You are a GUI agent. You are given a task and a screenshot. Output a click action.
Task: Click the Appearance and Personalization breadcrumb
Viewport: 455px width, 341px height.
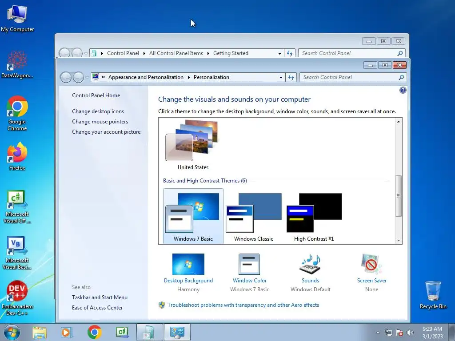146,77
